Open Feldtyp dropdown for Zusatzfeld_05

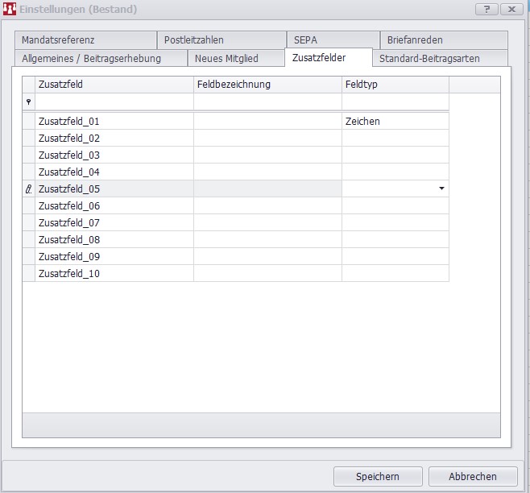tap(441, 188)
